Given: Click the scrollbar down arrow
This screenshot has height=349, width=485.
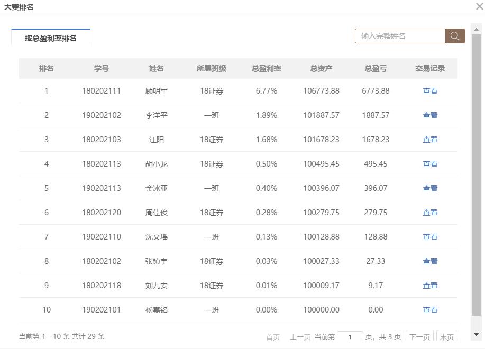Looking at the screenshot, I should tap(476, 334).
